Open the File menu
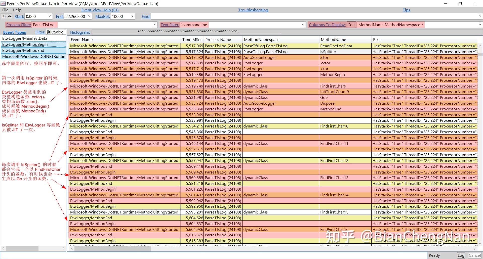Screen dimensions: 483x259 coord(5,10)
